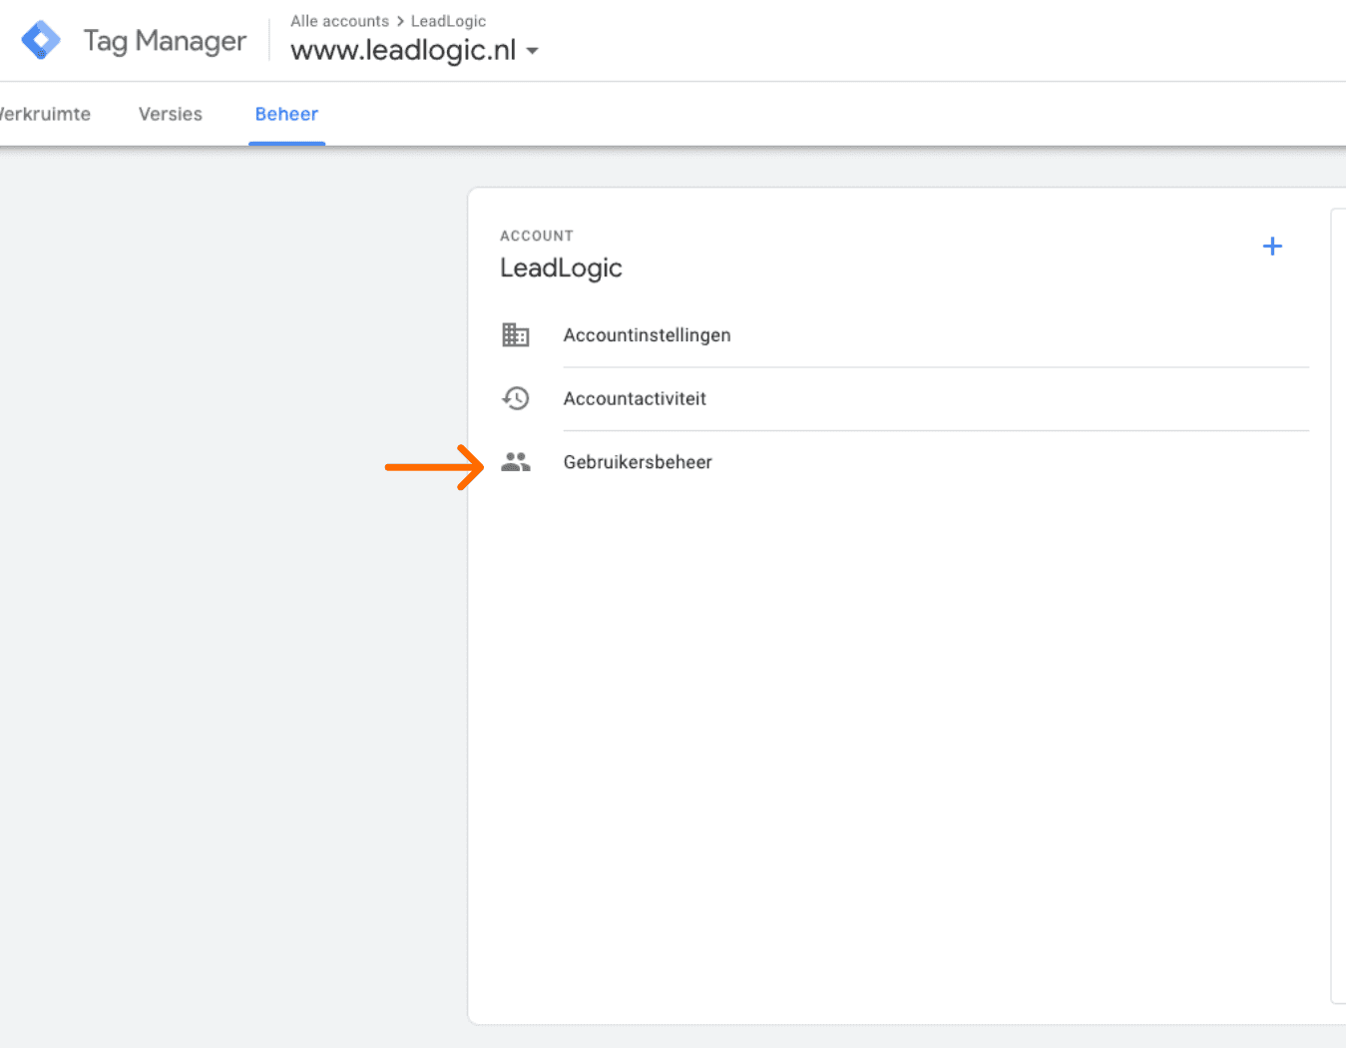Viewport: 1346px width, 1048px height.
Task: Open the www.leadlogic.nl container selector
Action: click(x=403, y=50)
